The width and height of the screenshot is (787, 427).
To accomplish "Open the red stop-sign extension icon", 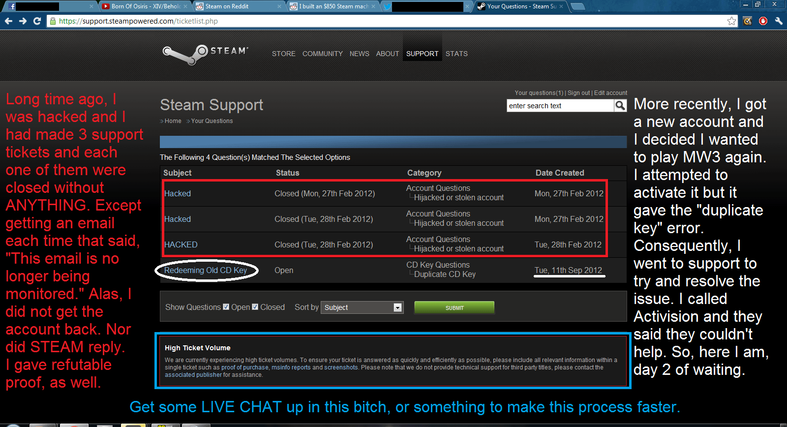I will point(763,21).
